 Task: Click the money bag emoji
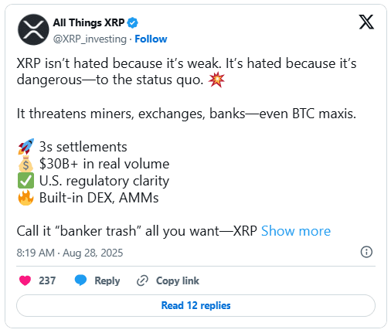[25, 164]
